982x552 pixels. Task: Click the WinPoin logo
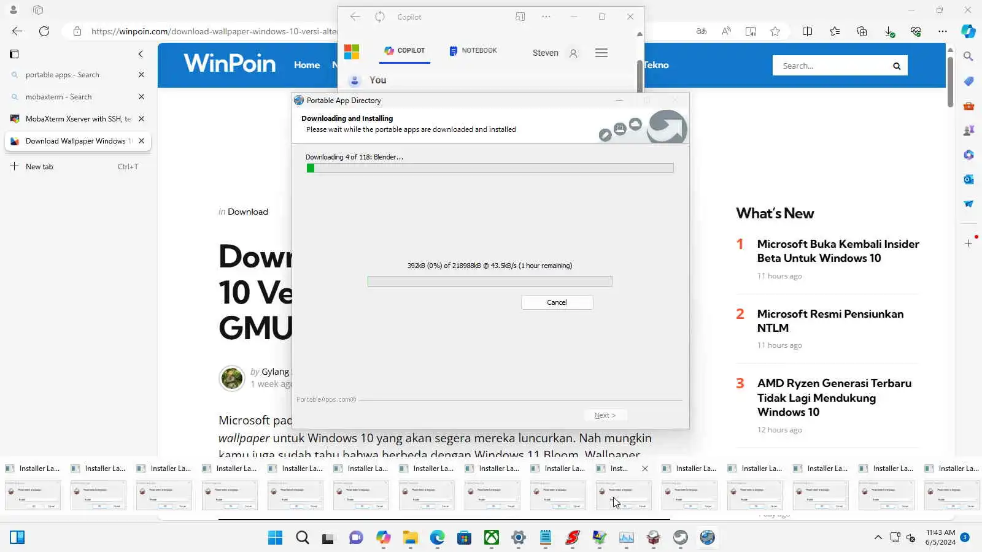click(230, 63)
